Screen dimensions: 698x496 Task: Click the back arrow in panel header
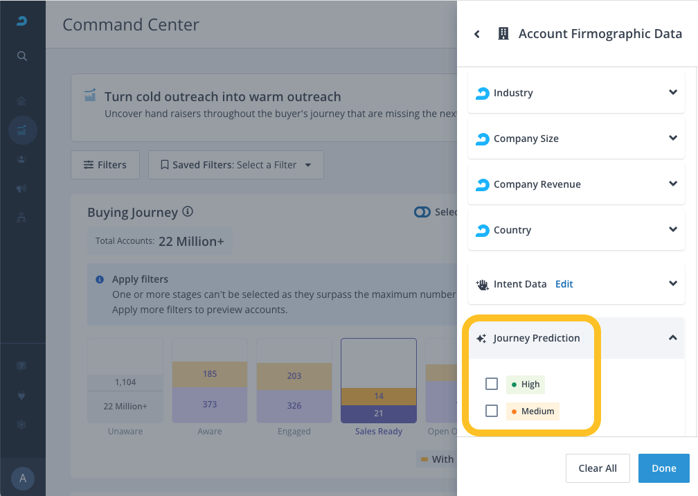(477, 34)
